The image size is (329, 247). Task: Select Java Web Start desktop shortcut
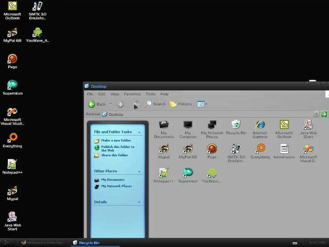[13, 222]
